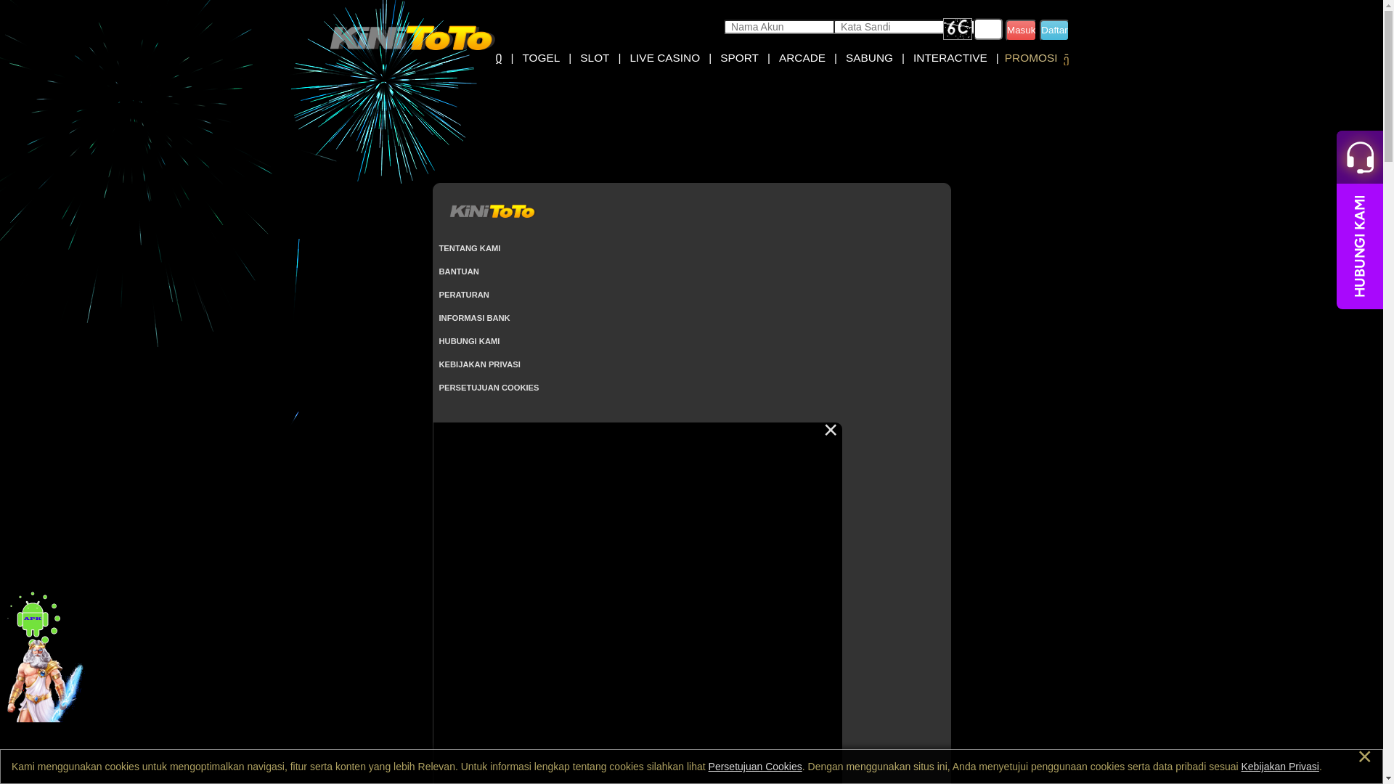
Task: Open PERATURAN link
Action: coord(464,295)
